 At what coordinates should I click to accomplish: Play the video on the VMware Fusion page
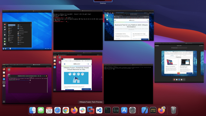pos(76,78)
